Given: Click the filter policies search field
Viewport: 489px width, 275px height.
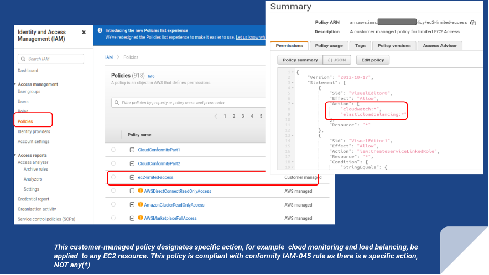Looking at the screenshot, I should pyautogui.click(x=188, y=103).
